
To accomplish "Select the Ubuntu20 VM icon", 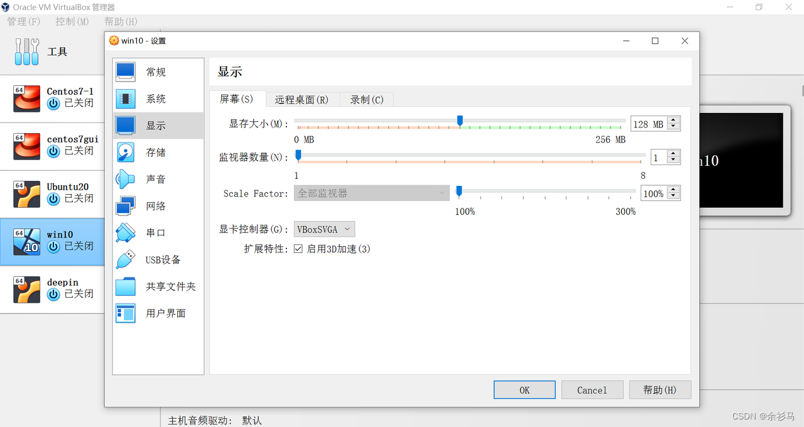I will [27, 194].
